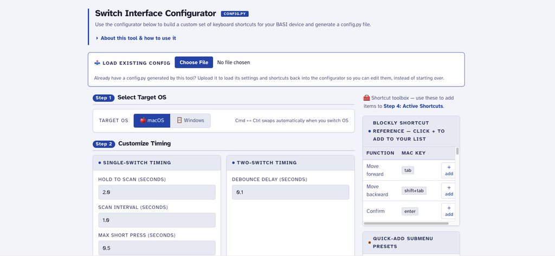Click the apple icon in macOS button
The image size is (555, 256).
[143, 121]
